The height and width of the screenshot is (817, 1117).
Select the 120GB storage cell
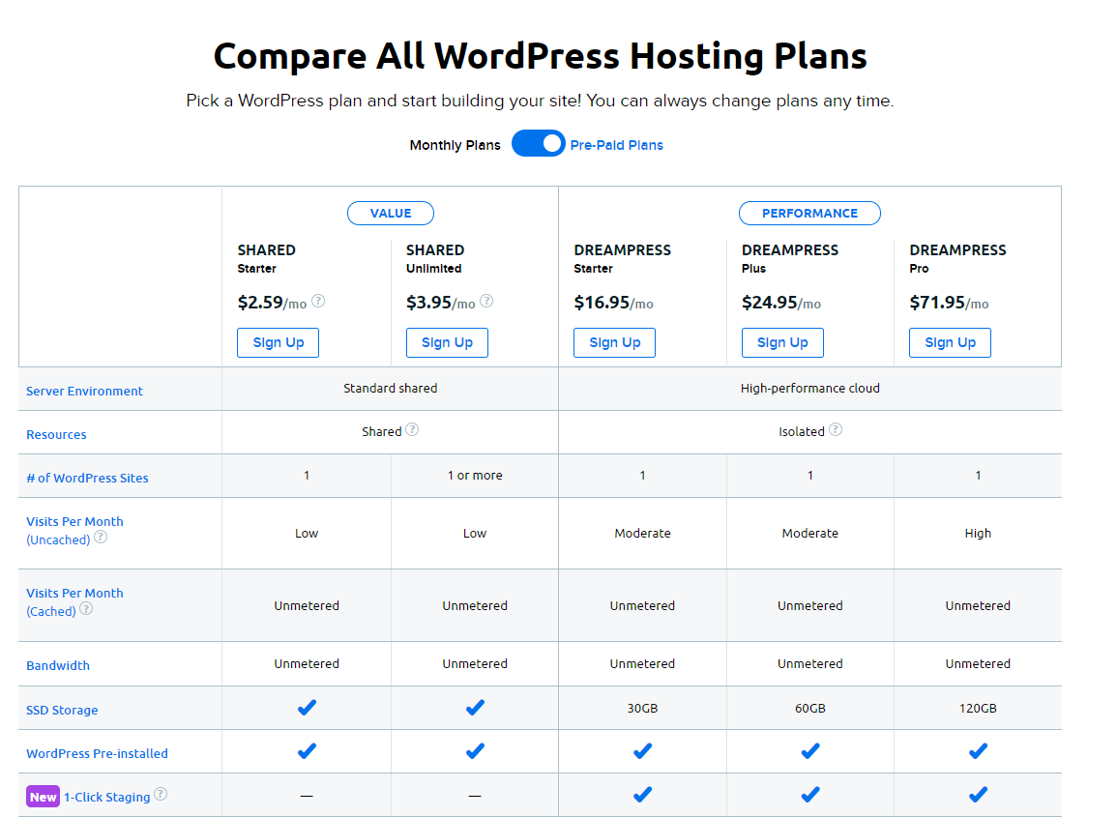(978, 708)
